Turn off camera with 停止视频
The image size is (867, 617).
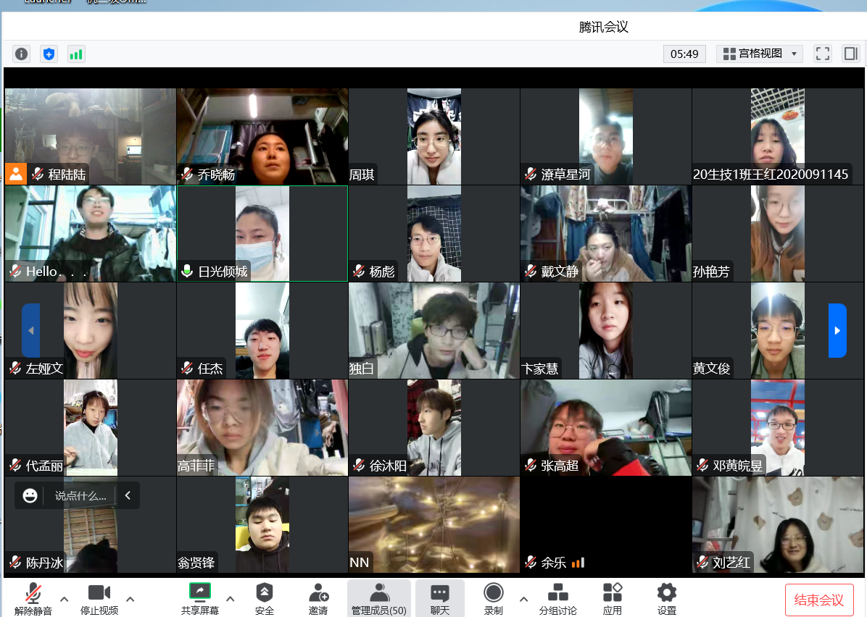pyautogui.click(x=99, y=599)
